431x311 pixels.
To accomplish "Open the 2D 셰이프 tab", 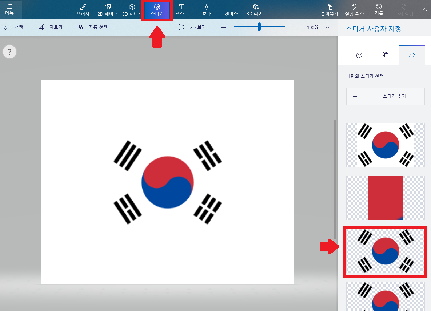I will [107, 10].
